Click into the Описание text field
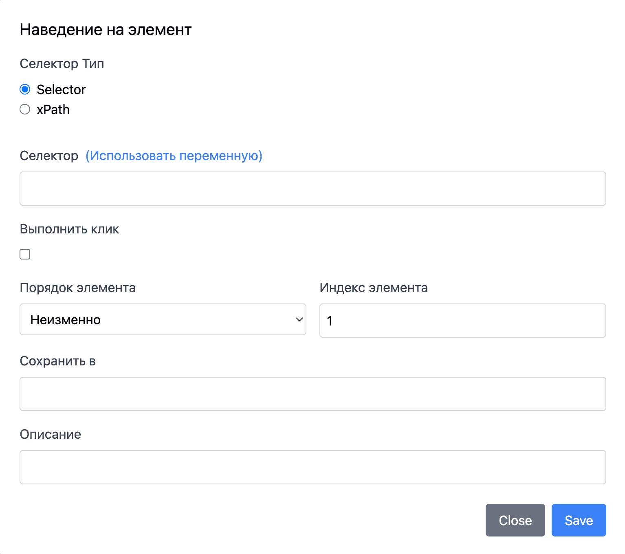The image size is (625, 554). tap(312, 467)
